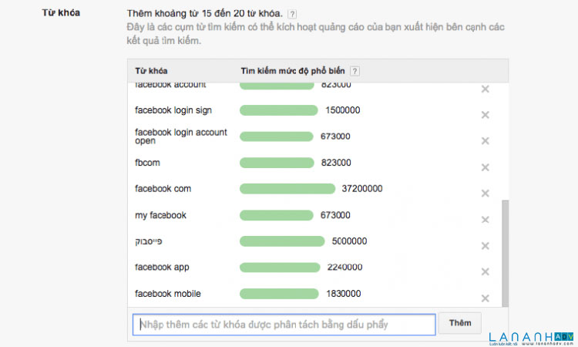
Task: Remove the 'facebook login sign' keyword
Action: tap(486, 115)
